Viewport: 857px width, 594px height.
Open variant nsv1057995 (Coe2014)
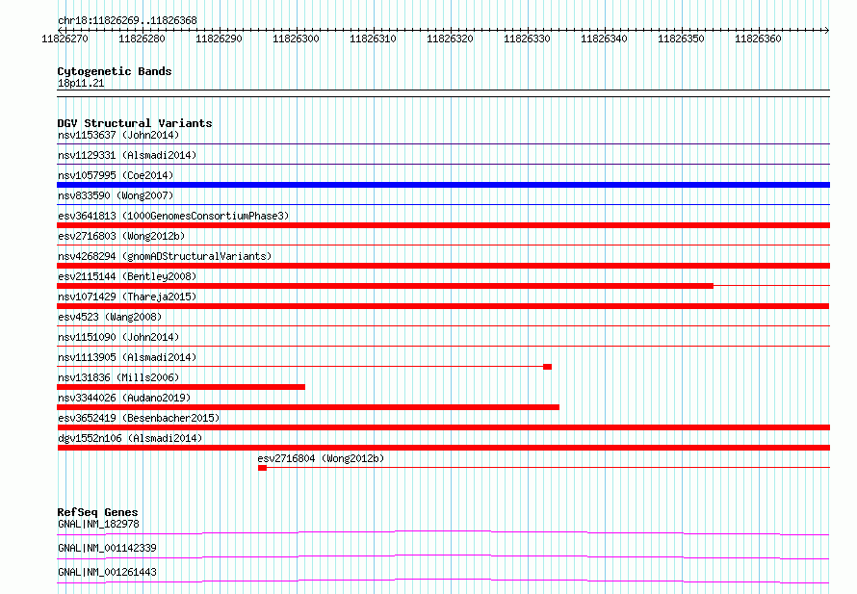point(116,175)
